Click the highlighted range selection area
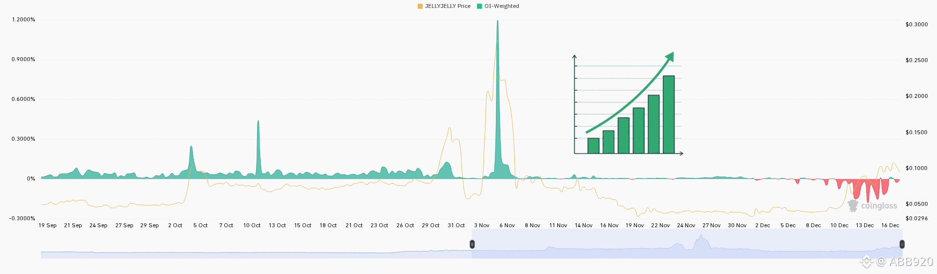The image size is (937, 274). click(x=687, y=244)
